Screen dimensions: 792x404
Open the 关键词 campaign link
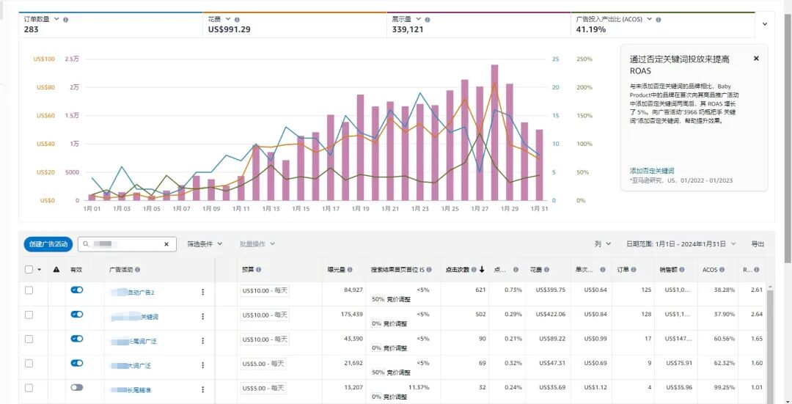coord(135,317)
